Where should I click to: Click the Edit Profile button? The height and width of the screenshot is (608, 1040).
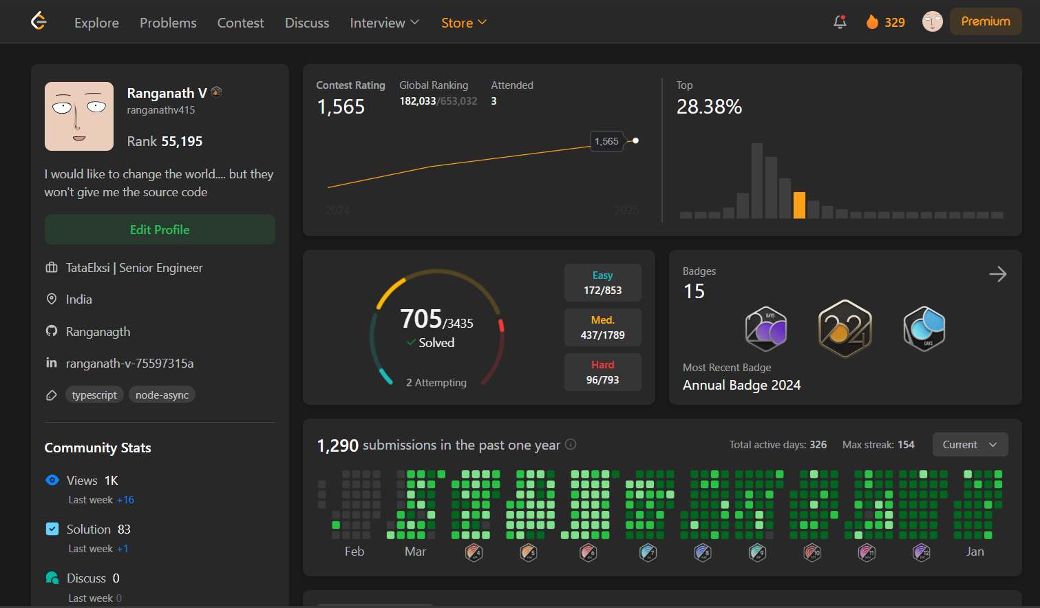click(x=160, y=229)
